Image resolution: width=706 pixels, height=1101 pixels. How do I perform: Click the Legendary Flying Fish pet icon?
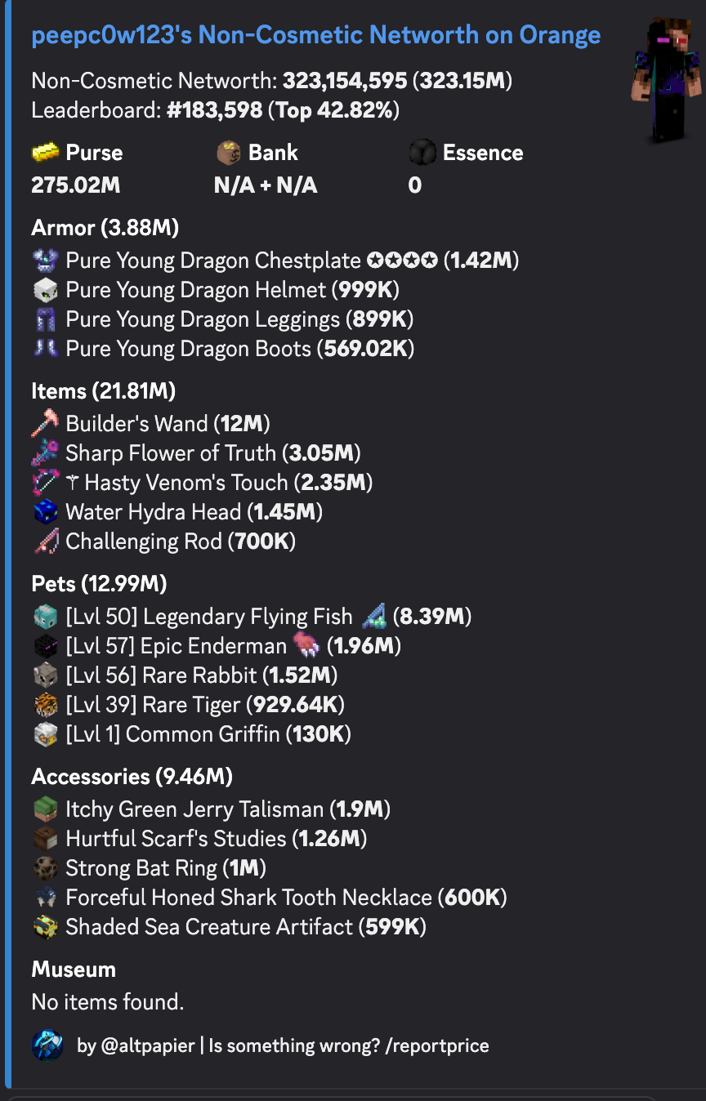(x=45, y=617)
